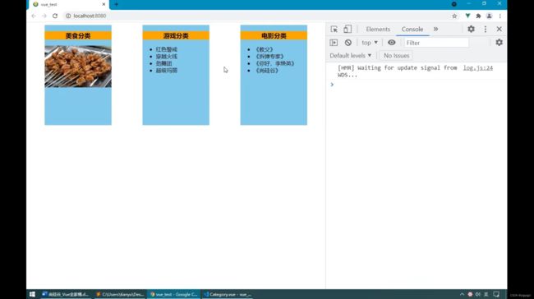
Task: Select the Console tab
Action: (x=412, y=30)
